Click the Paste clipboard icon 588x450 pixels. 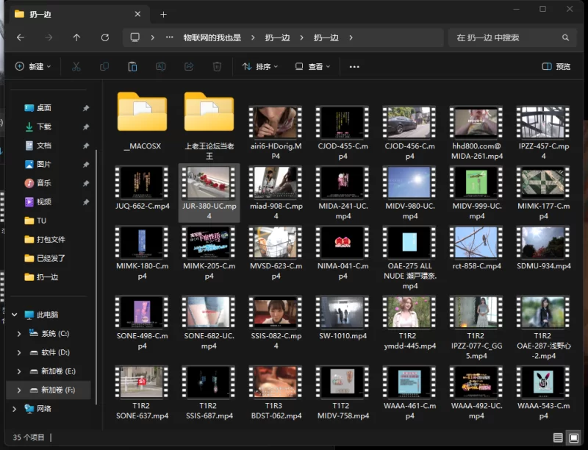[x=132, y=67]
